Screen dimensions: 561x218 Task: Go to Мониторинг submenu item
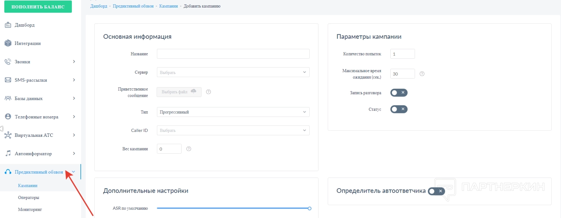click(x=30, y=210)
